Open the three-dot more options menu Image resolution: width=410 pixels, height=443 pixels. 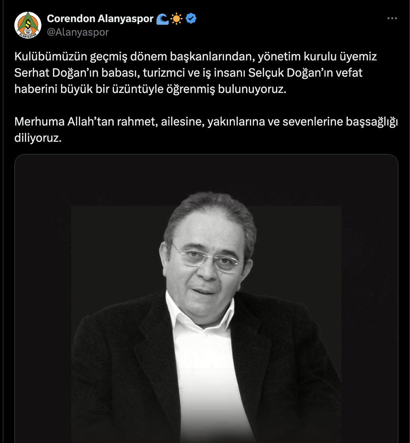pyautogui.click(x=392, y=18)
